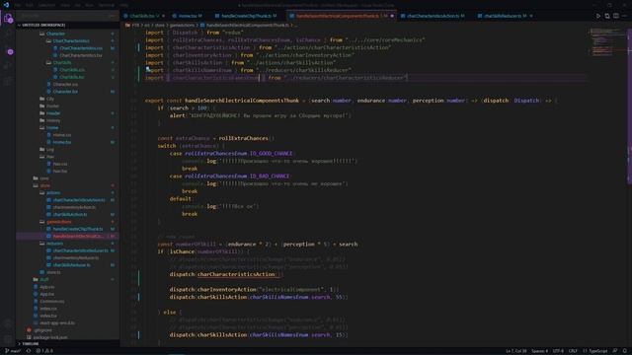Change indentation via Spaces: 4

click(x=539, y=351)
